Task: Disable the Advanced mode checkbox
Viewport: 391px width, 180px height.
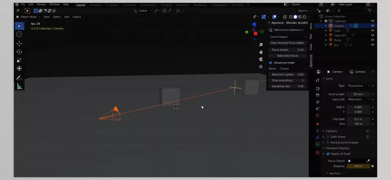Action: [270, 63]
